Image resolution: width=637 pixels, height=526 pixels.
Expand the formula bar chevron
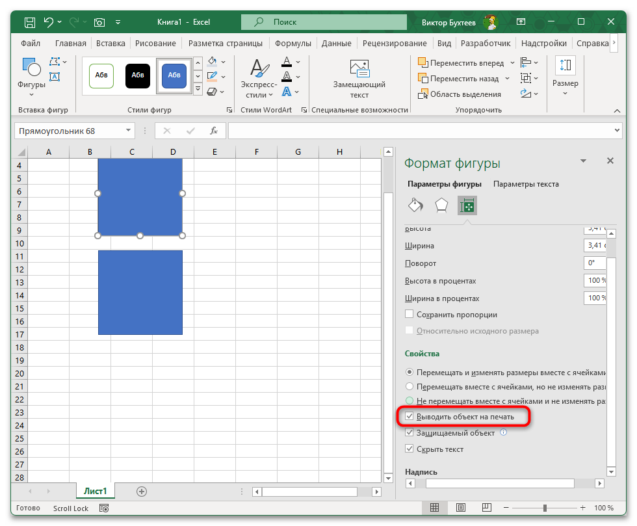click(617, 131)
